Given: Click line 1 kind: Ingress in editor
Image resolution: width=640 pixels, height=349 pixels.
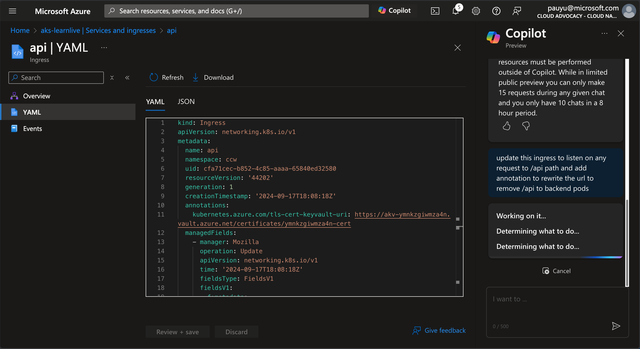Looking at the screenshot, I should (x=202, y=123).
